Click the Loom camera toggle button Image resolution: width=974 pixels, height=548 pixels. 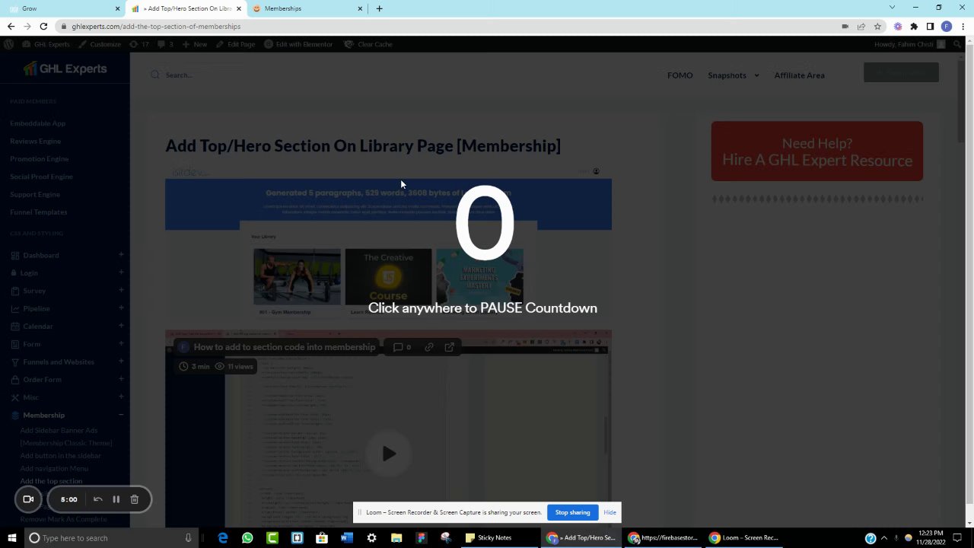pyautogui.click(x=28, y=499)
